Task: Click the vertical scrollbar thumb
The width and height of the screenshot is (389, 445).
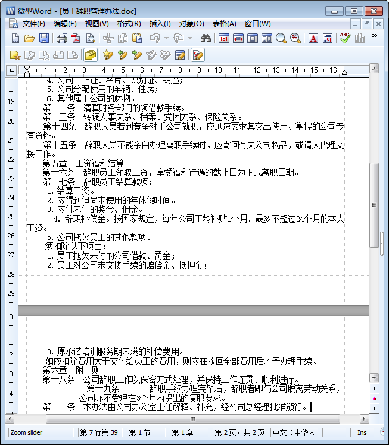Action: (374, 205)
